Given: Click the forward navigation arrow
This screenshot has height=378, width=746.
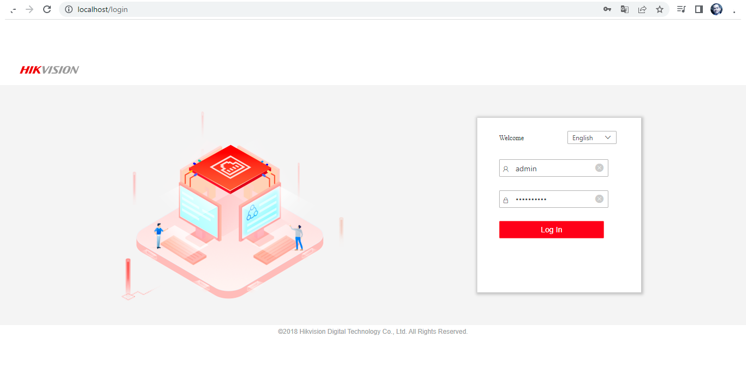Looking at the screenshot, I should click(x=28, y=9).
